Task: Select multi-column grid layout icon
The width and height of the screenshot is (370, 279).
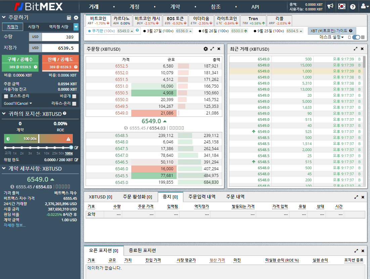Action: 363,37
